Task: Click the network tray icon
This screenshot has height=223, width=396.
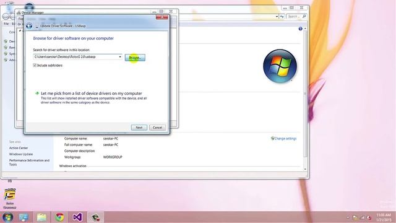Action: click(x=363, y=217)
